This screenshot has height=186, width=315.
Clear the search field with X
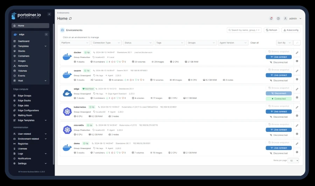259,30
